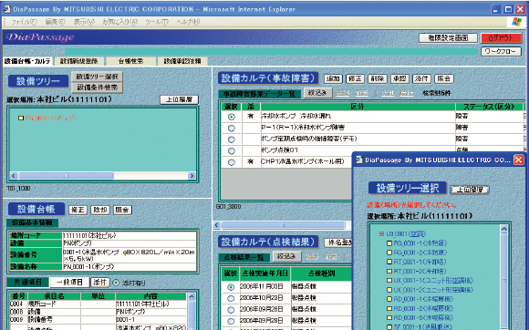Image resolution: width=529 pixels, height=330 pixels.
Task: Click the 上位階層 button in popup window
Action: coord(470,190)
